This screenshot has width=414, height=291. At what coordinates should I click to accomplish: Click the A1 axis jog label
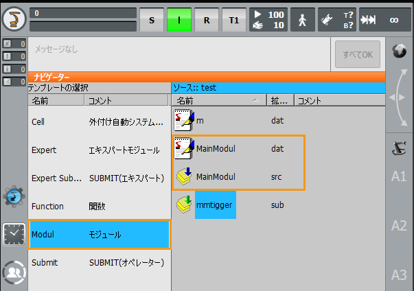[x=399, y=176]
